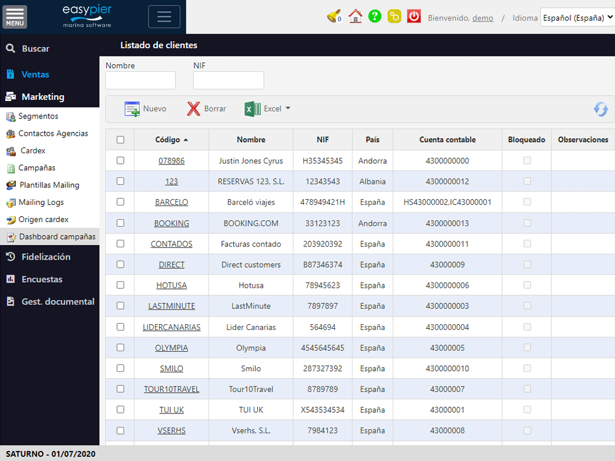Viewport: 615px width, 461px height.
Task: Open the Dashboard campañas page
Action: tap(57, 237)
